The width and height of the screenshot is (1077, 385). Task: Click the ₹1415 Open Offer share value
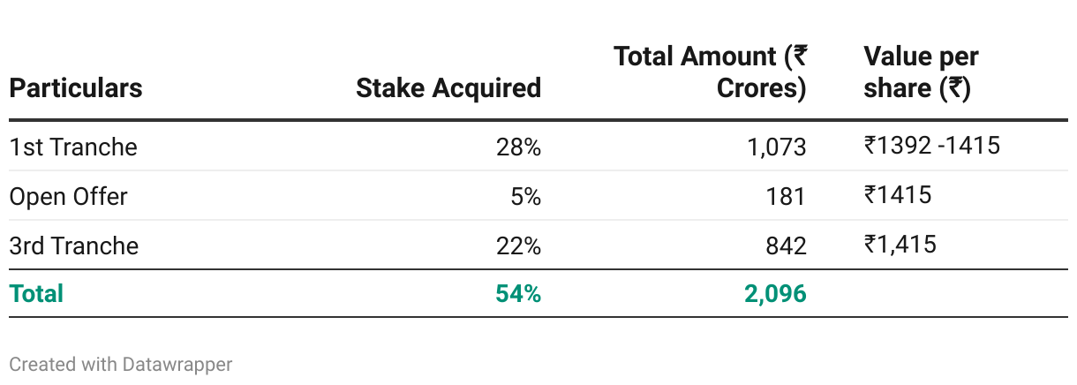898,194
